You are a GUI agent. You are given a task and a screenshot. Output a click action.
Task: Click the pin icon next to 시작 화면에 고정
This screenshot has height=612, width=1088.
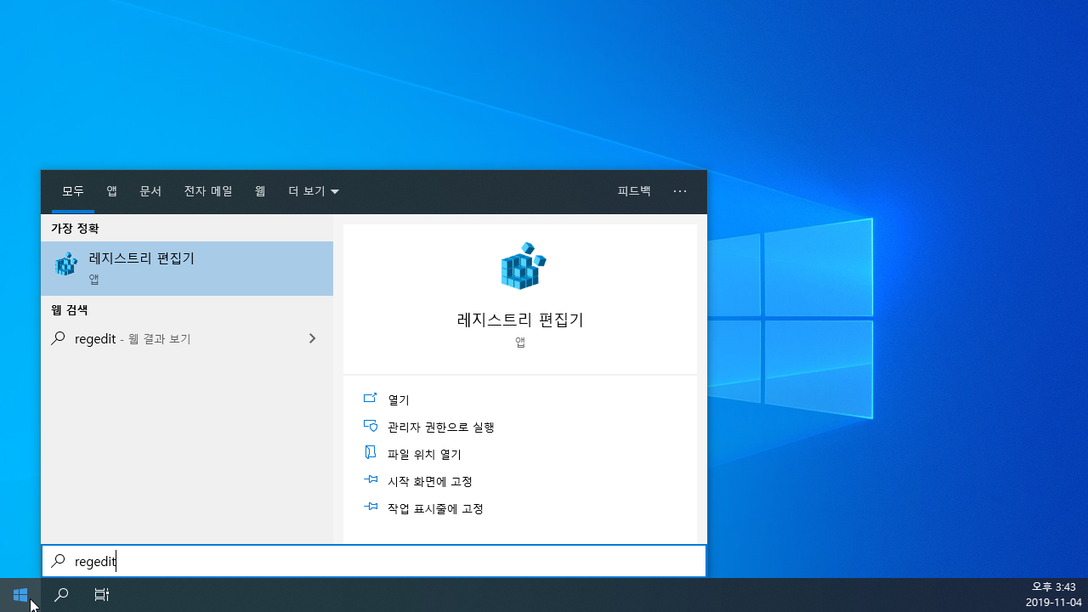pyautogui.click(x=370, y=480)
